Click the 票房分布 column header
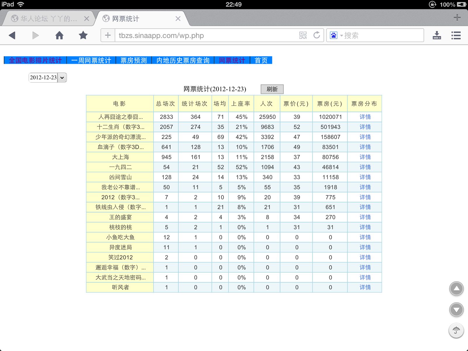468x351 pixels. pos(364,104)
